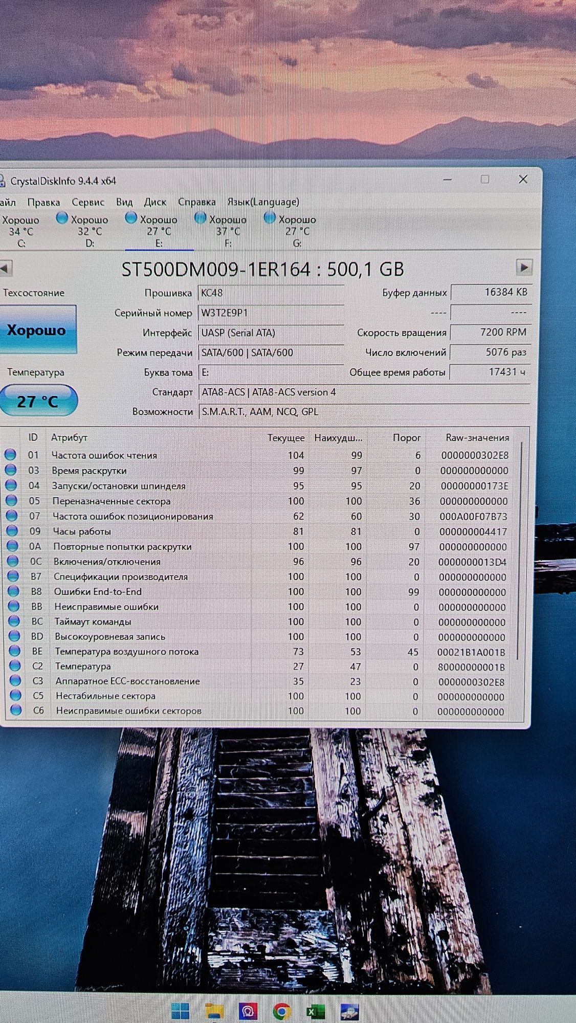Click status circle for attribute 03

[x=10, y=470]
